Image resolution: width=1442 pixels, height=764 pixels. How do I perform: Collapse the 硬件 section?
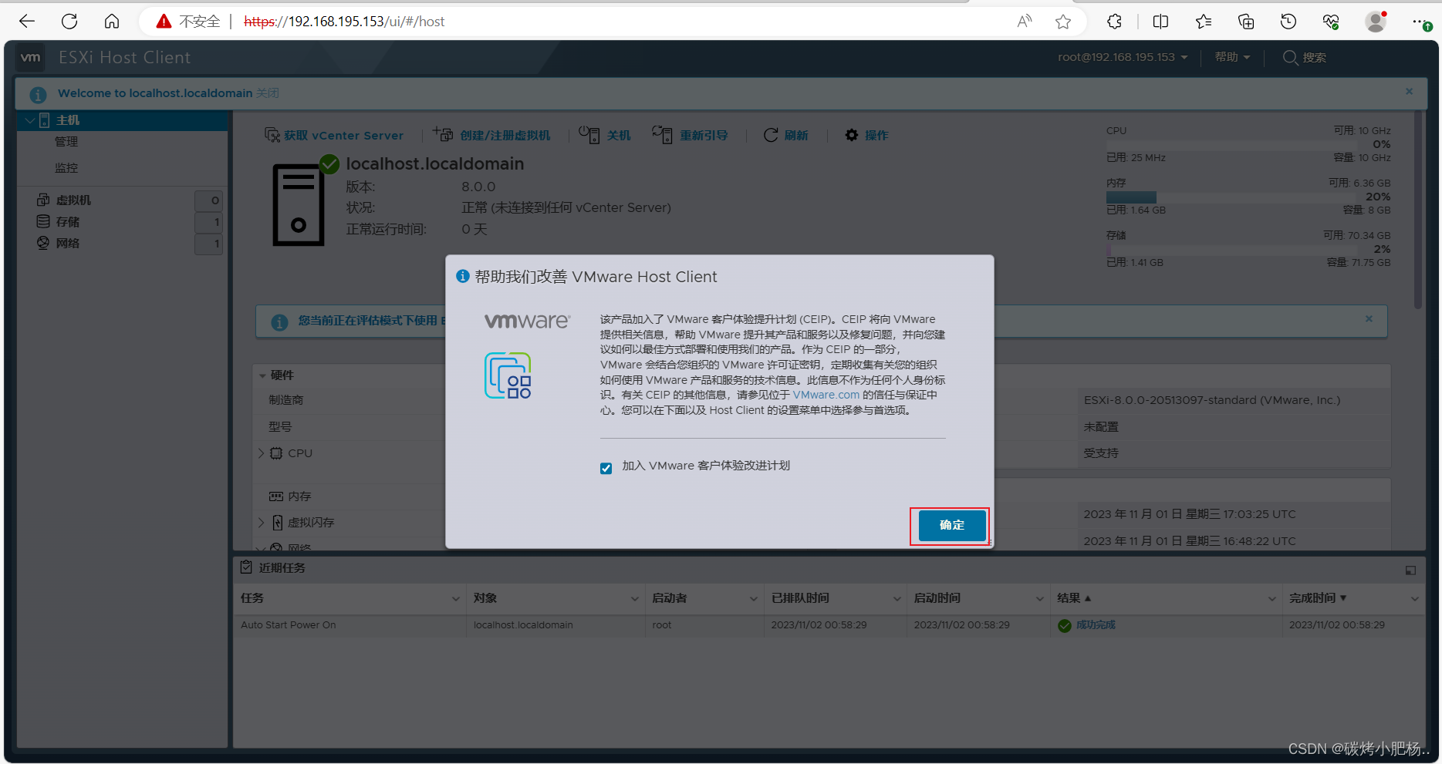tap(263, 375)
